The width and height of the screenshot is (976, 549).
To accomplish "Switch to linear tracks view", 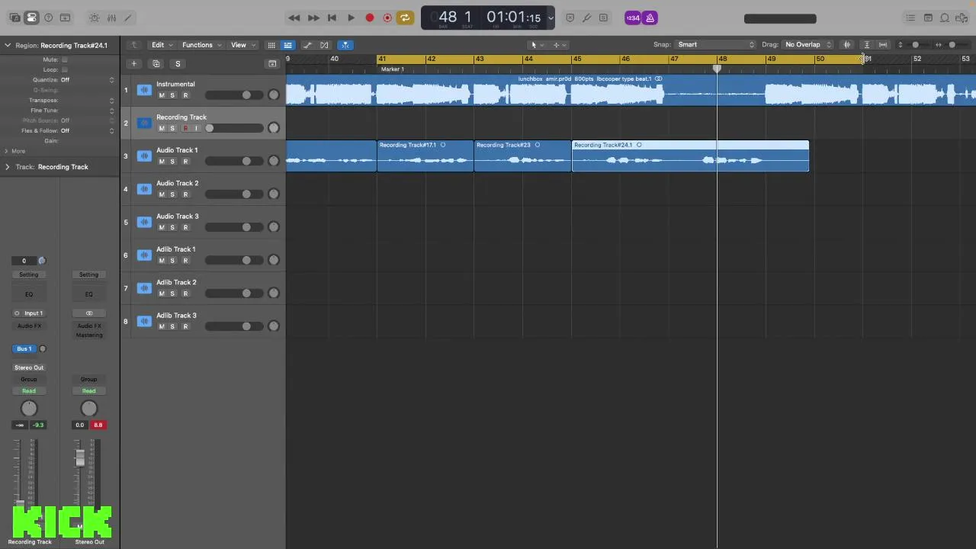I will [x=287, y=45].
